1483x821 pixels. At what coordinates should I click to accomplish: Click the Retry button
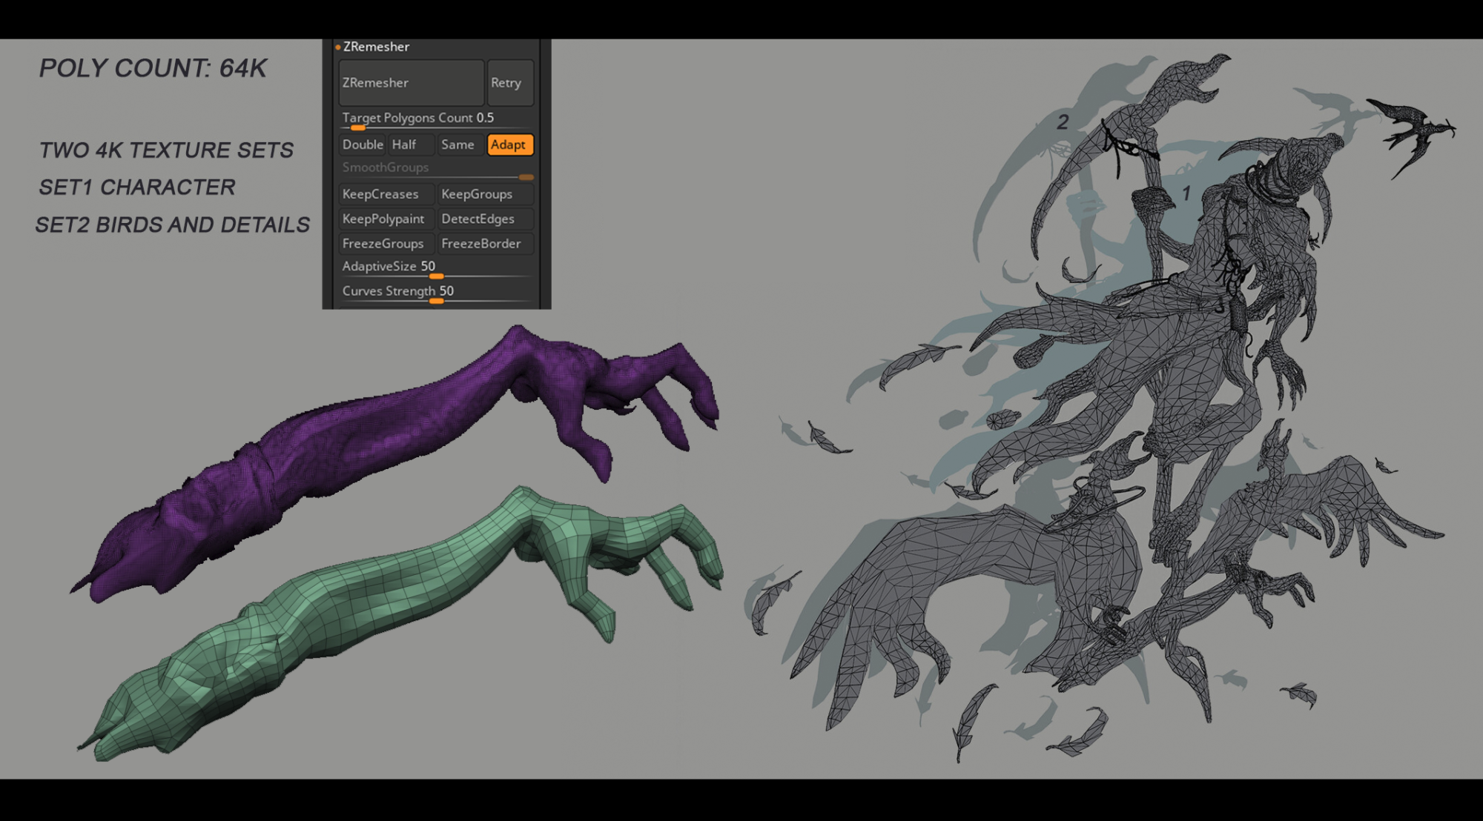coord(510,83)
